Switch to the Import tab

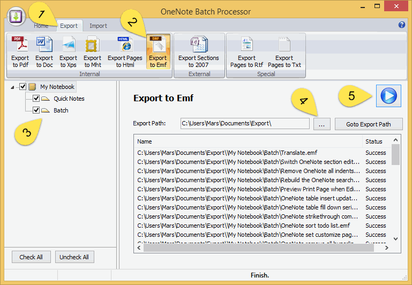pos(98,26)
